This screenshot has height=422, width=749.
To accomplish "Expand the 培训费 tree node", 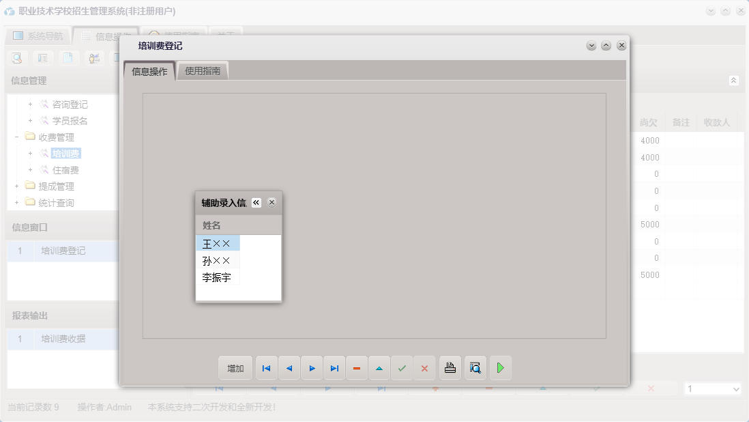I will click(30, 154).
